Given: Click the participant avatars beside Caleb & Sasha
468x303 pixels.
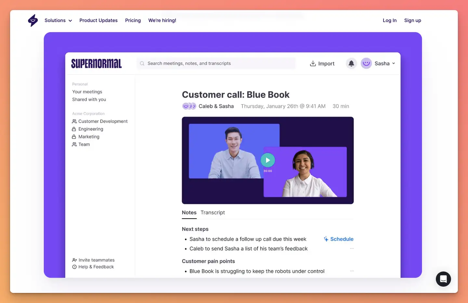Looking at the screenshot, I should tap(189, 106).
